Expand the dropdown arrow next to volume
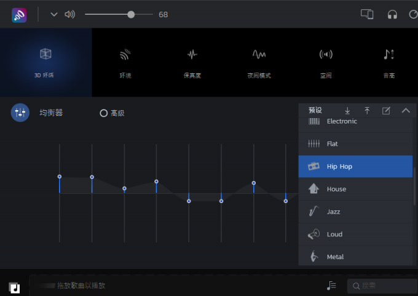Screen dimensions: 418x296 (x=54, y=14)
